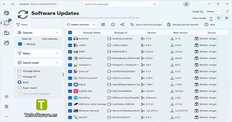Click the Clear selection link

50,39
